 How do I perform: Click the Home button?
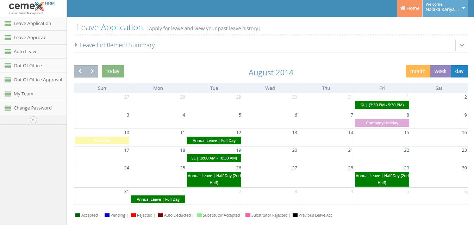[x=410, y=8]
